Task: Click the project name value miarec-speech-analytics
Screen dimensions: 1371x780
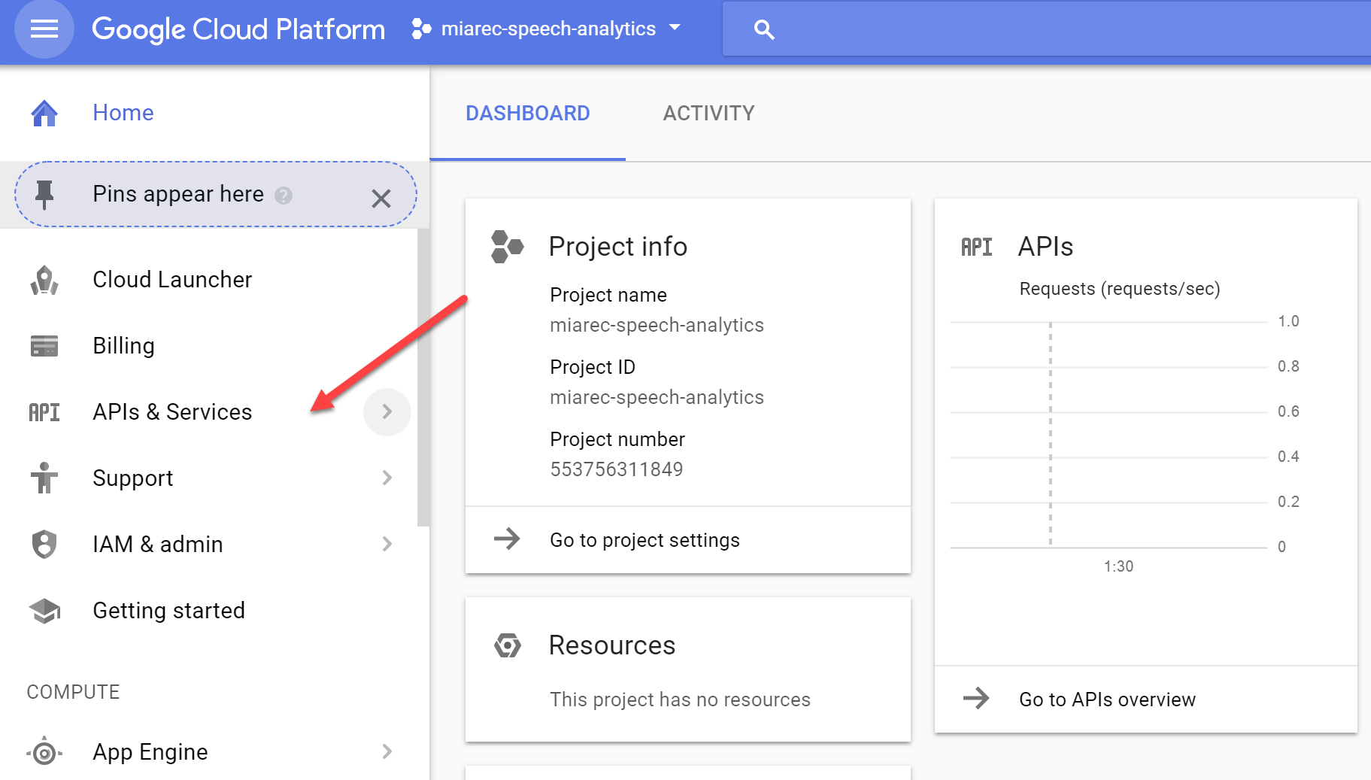Action: (x=657, y=325)
